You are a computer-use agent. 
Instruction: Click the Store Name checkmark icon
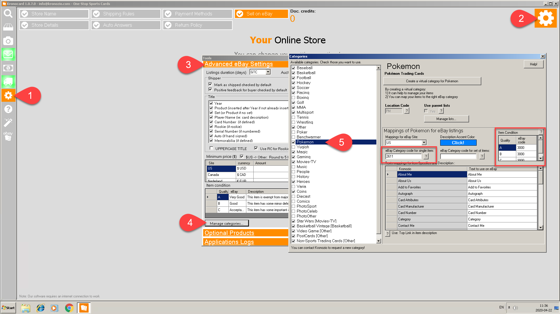click(x=25, y=14)
